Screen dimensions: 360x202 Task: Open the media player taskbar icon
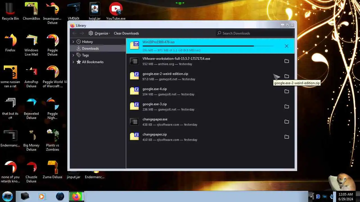(x=42, y=196)
